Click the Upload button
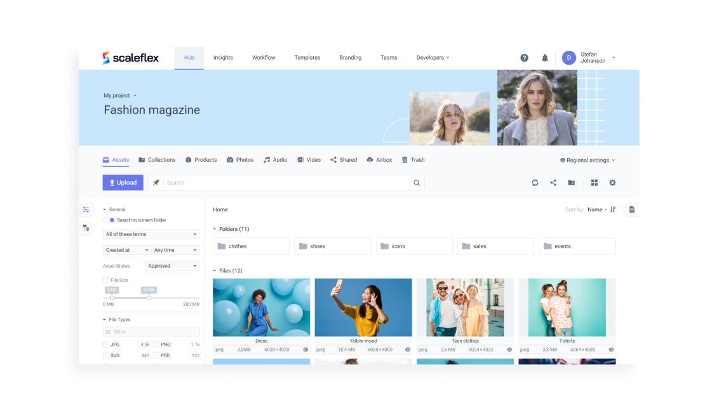 pyautogui.click(x=123, y=182)
